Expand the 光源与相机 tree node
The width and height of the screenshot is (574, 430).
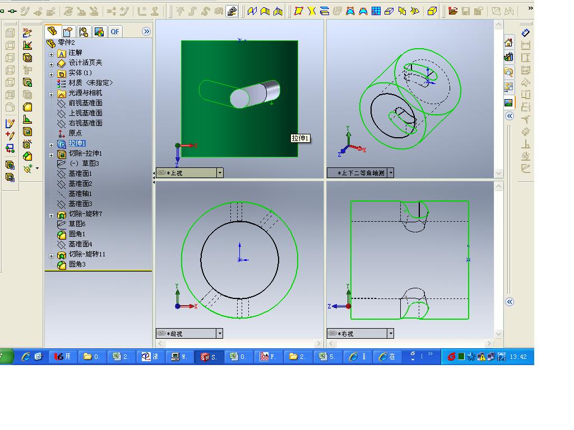(x=51, y=95)
